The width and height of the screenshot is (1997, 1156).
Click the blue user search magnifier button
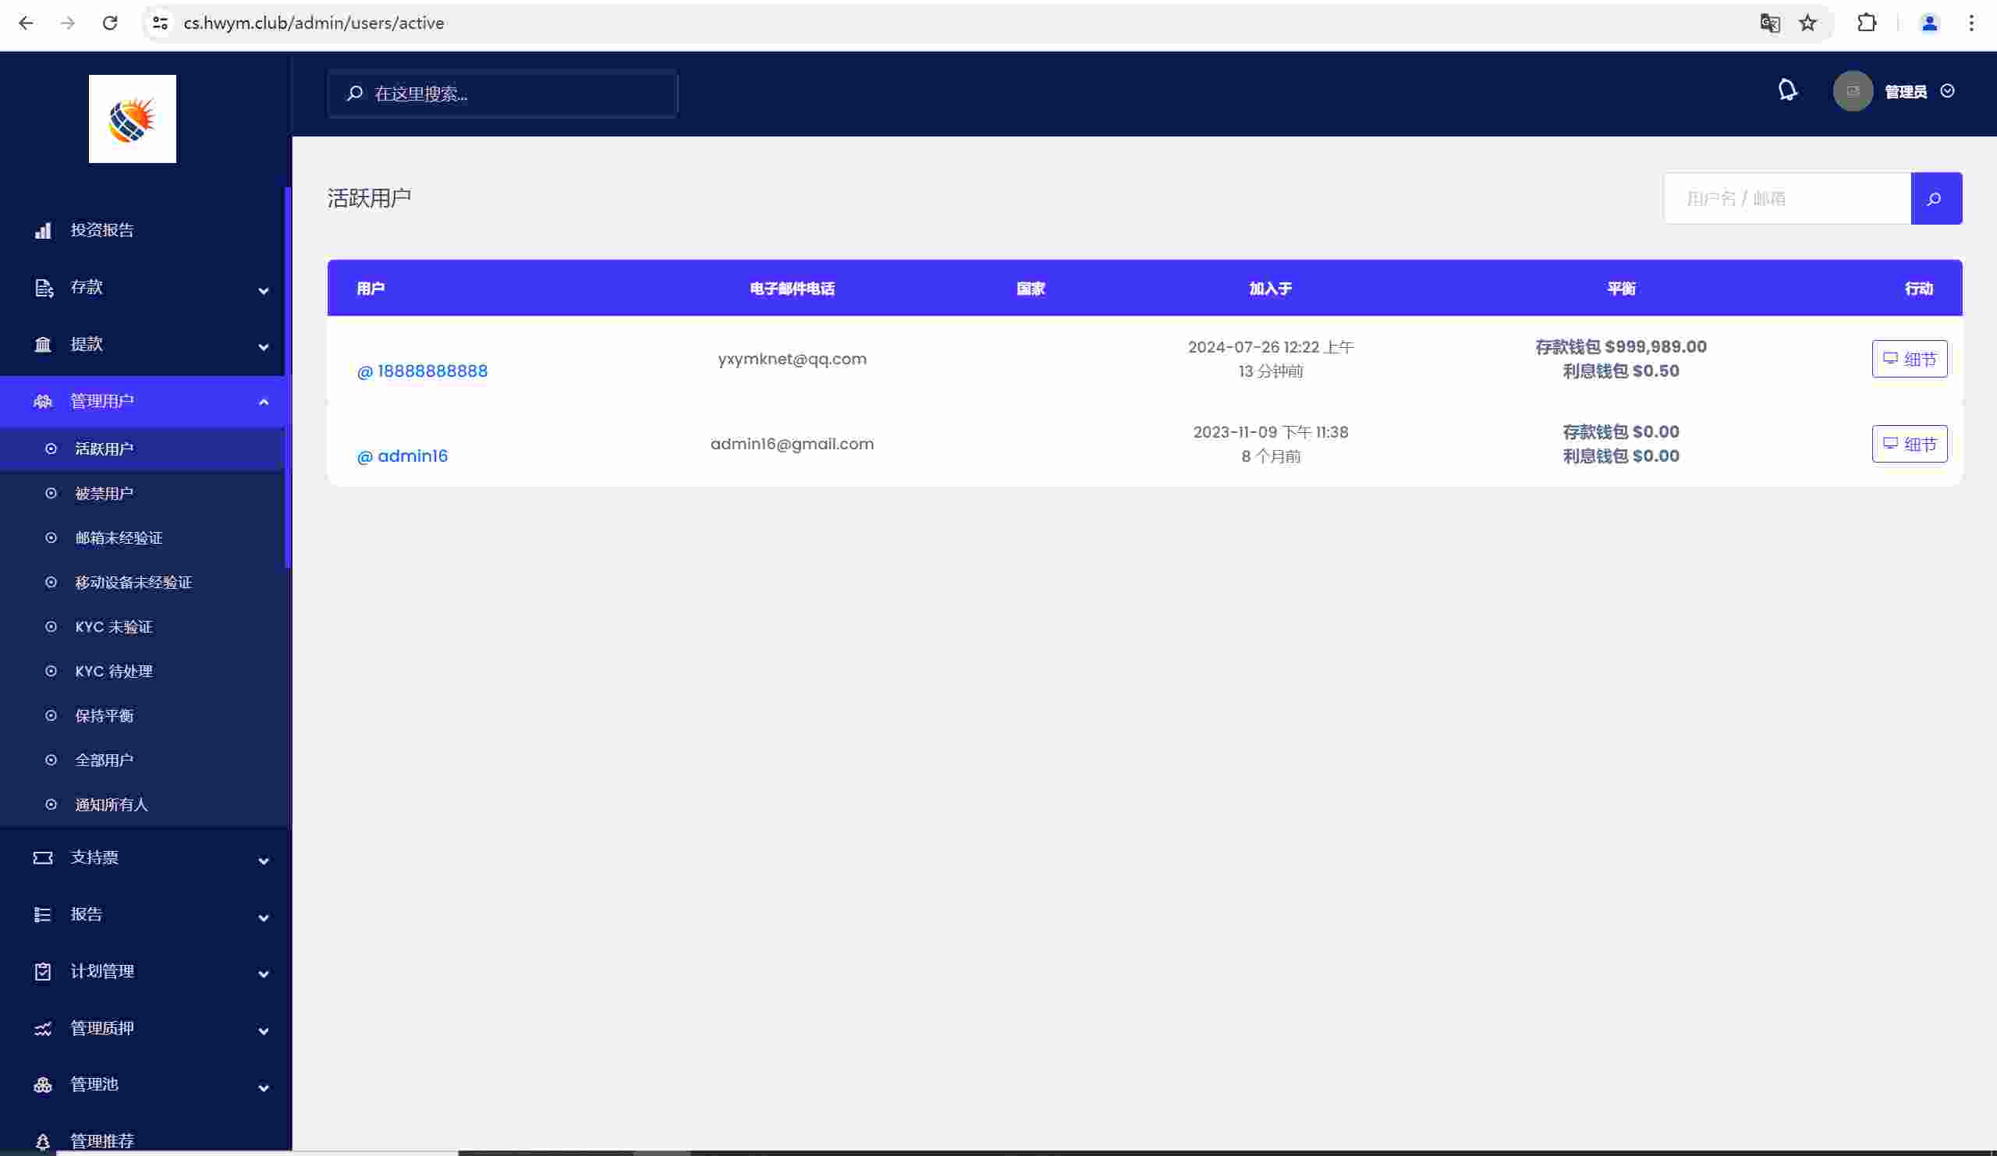1935,198
